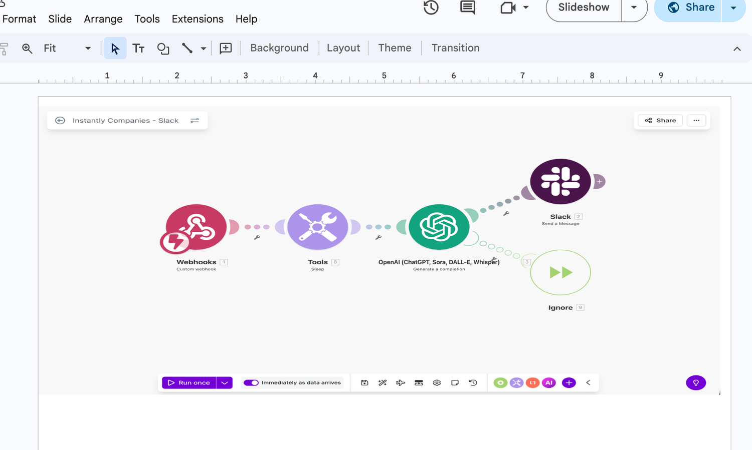Open the Help menu
The image size is (752, 450).
(x=246, y=19)
